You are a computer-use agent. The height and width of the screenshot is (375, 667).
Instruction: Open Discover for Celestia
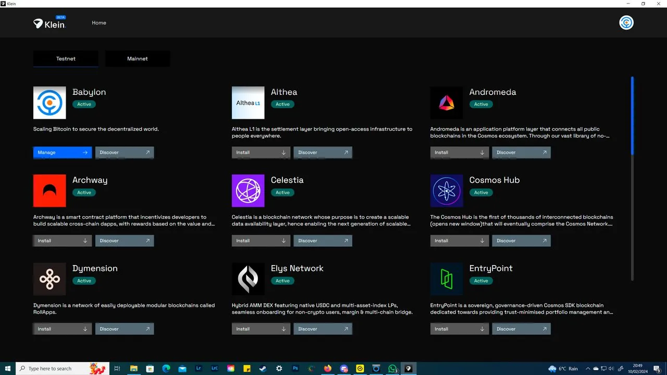[323, 241]
